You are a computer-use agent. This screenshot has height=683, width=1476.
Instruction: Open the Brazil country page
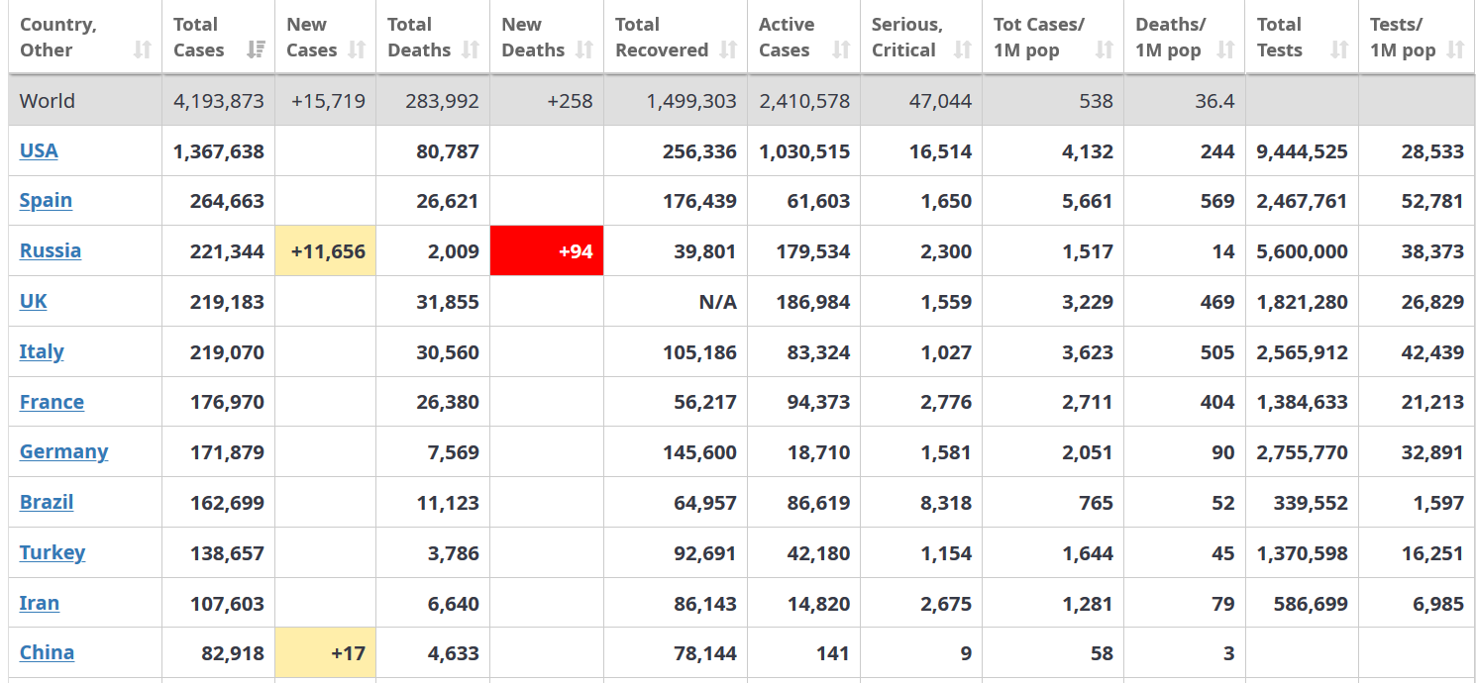pos(47,502)
